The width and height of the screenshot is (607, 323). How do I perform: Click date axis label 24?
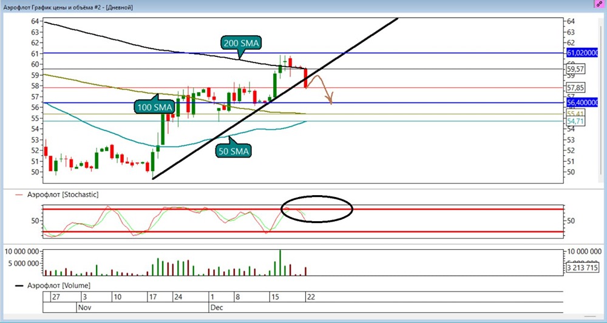(x=178, y=297)
